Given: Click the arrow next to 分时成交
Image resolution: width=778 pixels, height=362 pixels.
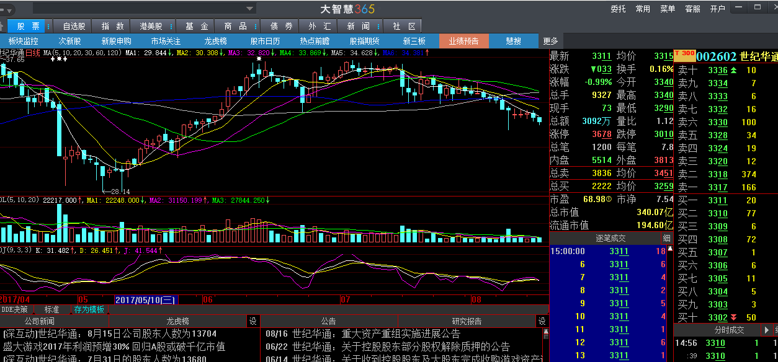Looking at the screenshot, I should coord(767,330).
